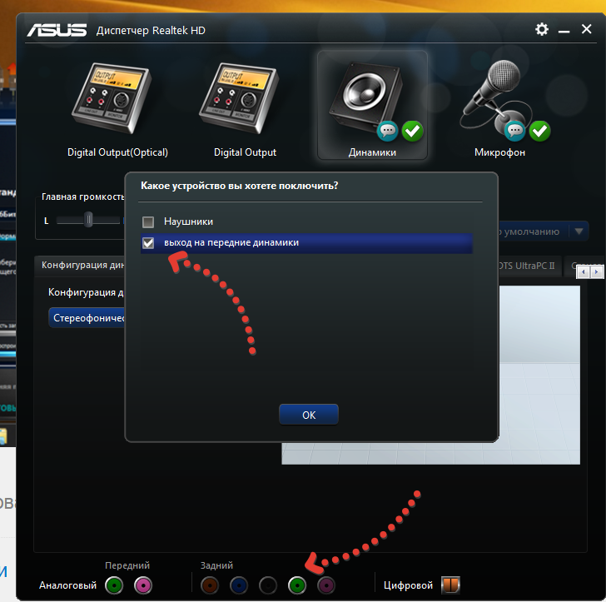606x602 pixels.
Task: Expand the default device dropdown arrow
Action: coord(579,231)
